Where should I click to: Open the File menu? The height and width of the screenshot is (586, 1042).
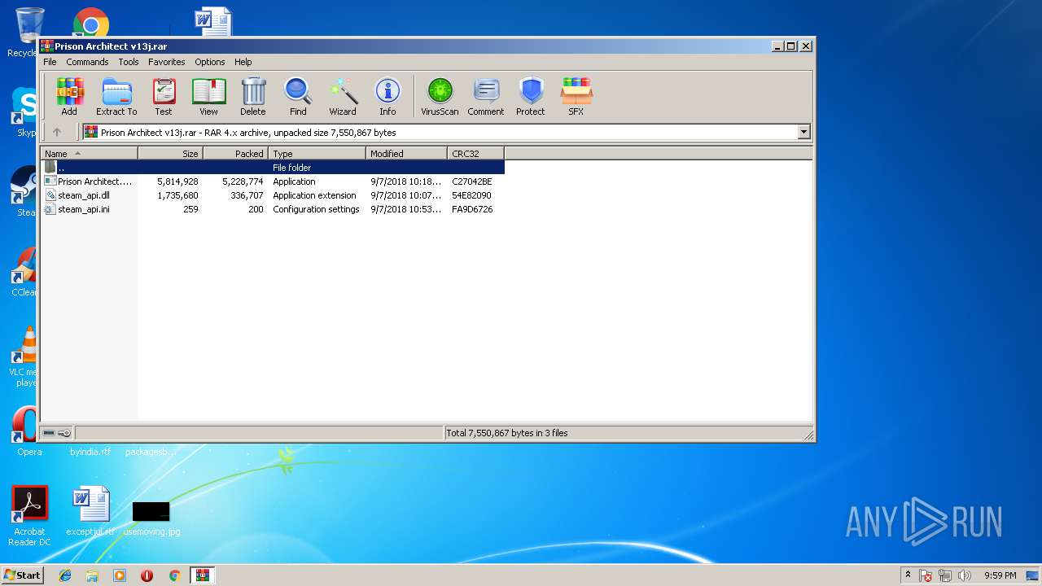coord(50,62)
